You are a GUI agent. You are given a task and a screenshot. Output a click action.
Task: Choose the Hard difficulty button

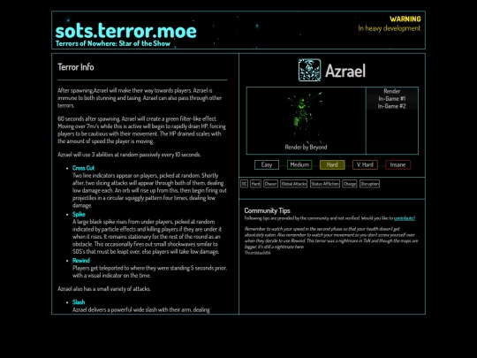click(x=332, y=164)
